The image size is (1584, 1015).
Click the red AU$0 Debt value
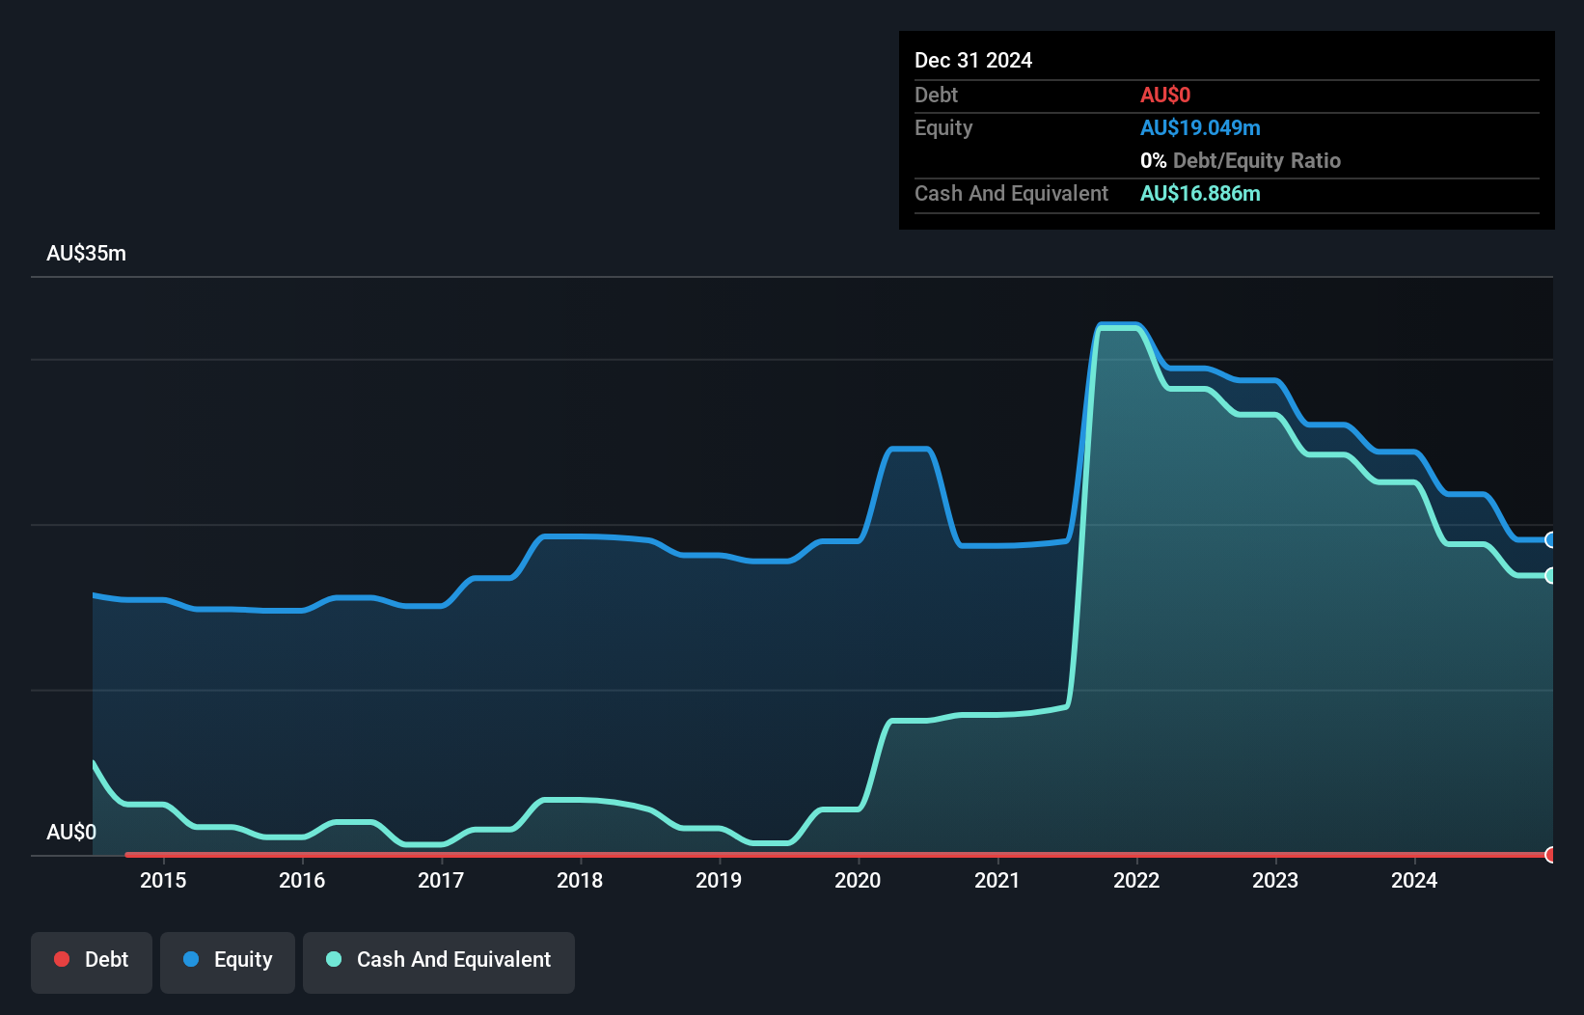[1165, 96]
